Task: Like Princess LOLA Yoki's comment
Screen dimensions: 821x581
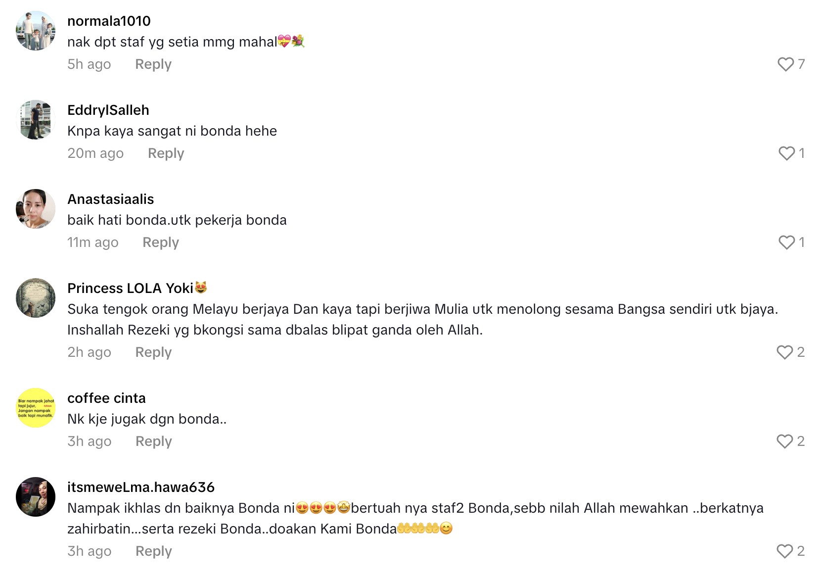Action: (785, 352)
